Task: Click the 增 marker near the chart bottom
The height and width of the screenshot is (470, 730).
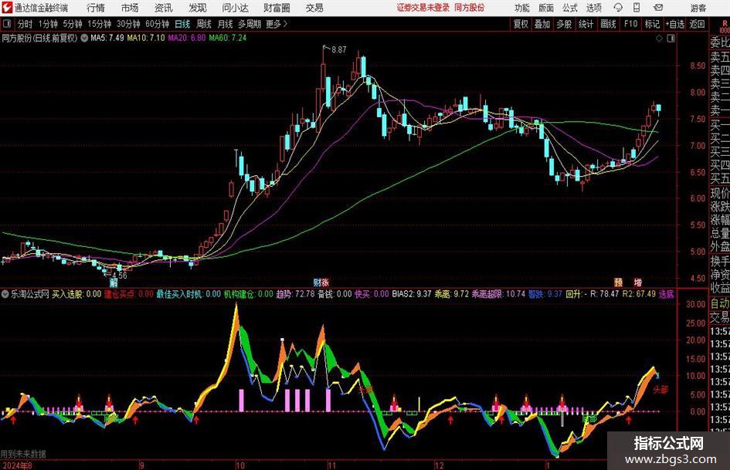Action: point(638,282)
